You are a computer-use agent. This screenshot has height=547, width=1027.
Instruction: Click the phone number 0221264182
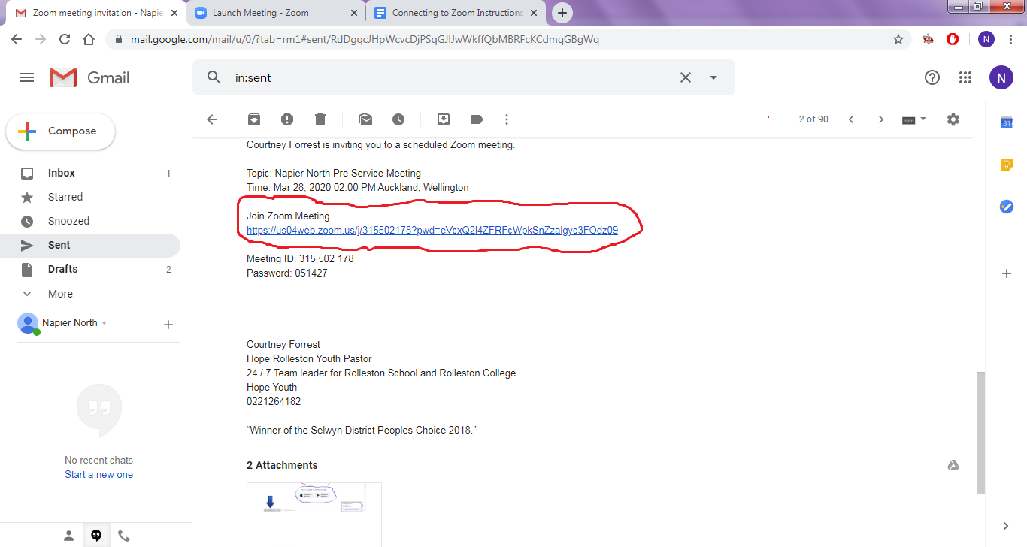pyautogui.click(x=274, y=401)
